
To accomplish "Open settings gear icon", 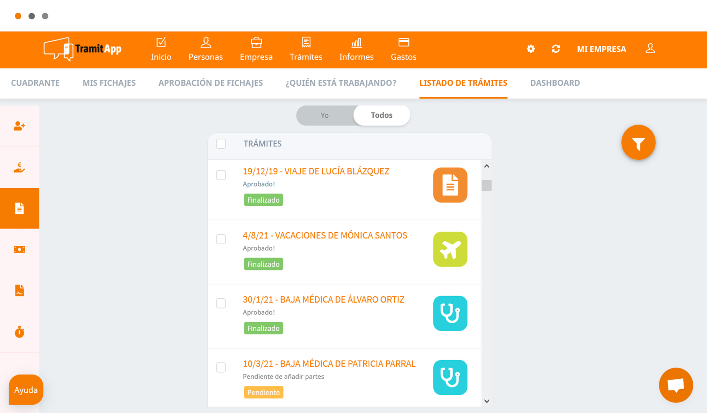I will [x=531, y=49].
